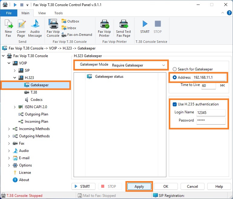Open the help question mark icon

[x=229, y=13]
